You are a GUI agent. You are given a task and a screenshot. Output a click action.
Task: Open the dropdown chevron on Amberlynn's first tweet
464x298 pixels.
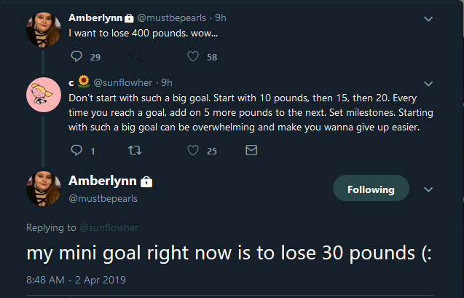pyautogui.click(x=428, y=19)
